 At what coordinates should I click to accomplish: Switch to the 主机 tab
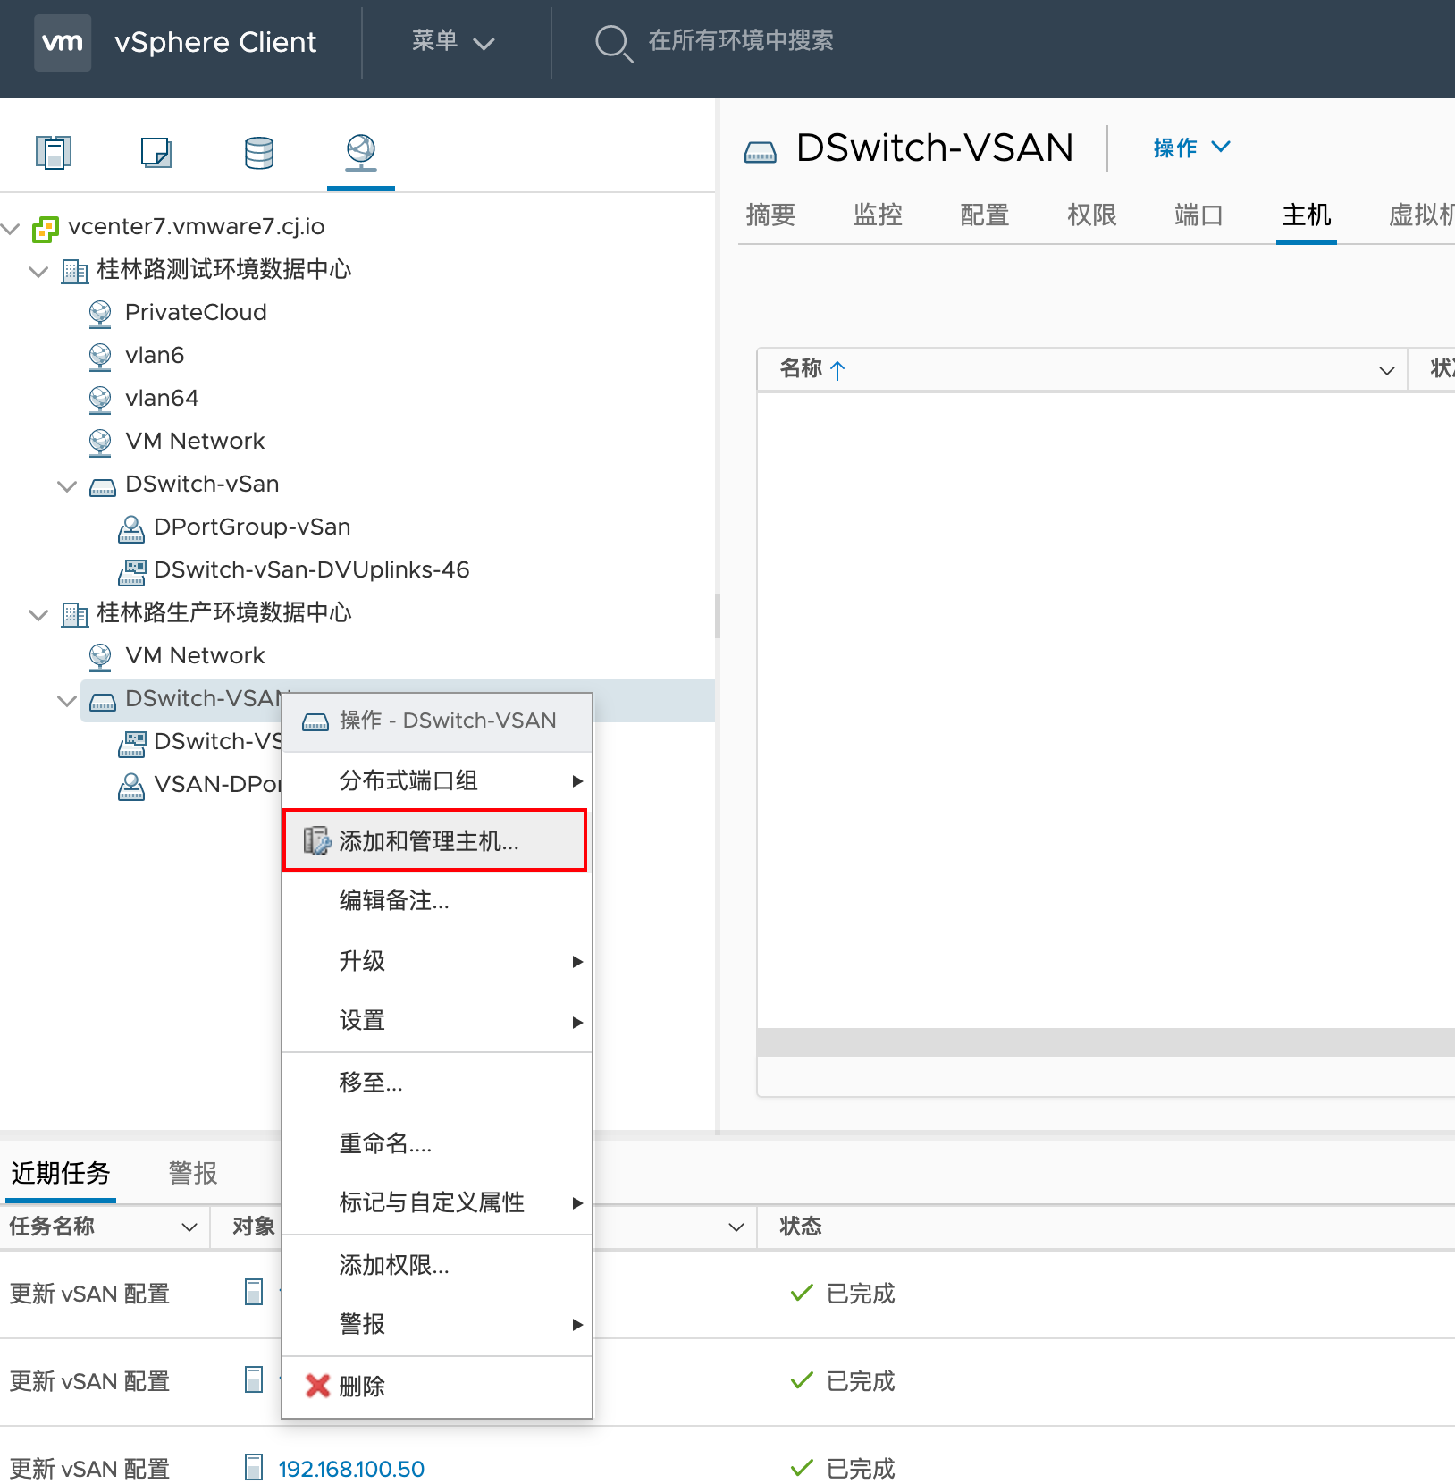click(x=1307, y=215)
